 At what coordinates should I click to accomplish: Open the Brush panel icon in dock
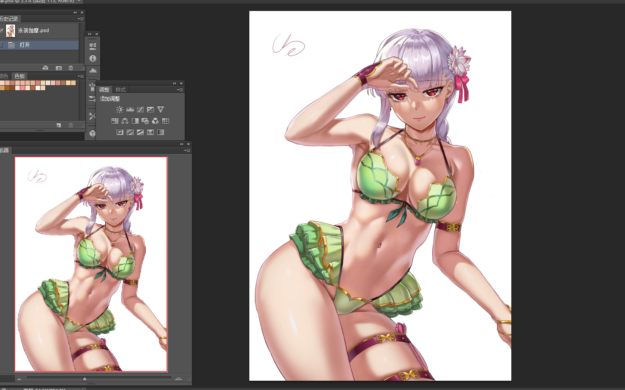[92, 99]
